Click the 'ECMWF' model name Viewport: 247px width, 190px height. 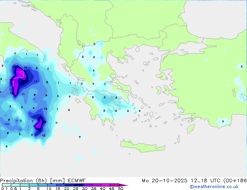tap(77, 181)
